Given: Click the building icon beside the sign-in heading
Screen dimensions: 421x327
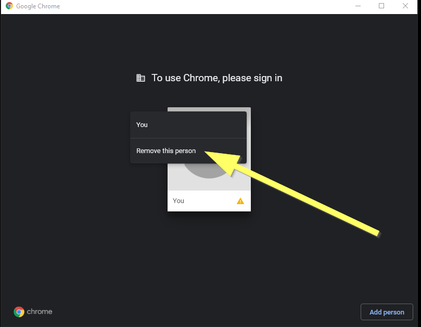Looking at the screenshot, I should point(141,78).
